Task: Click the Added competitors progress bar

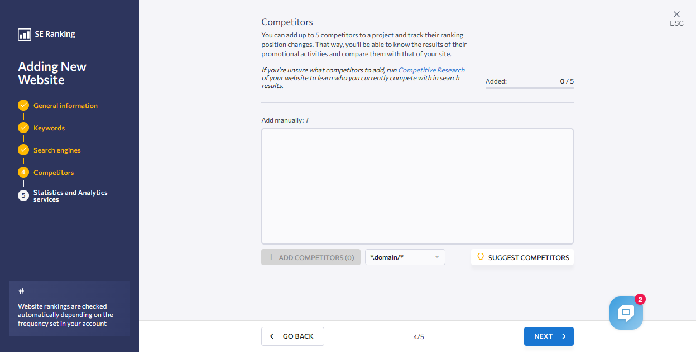Action: (530, 88)
